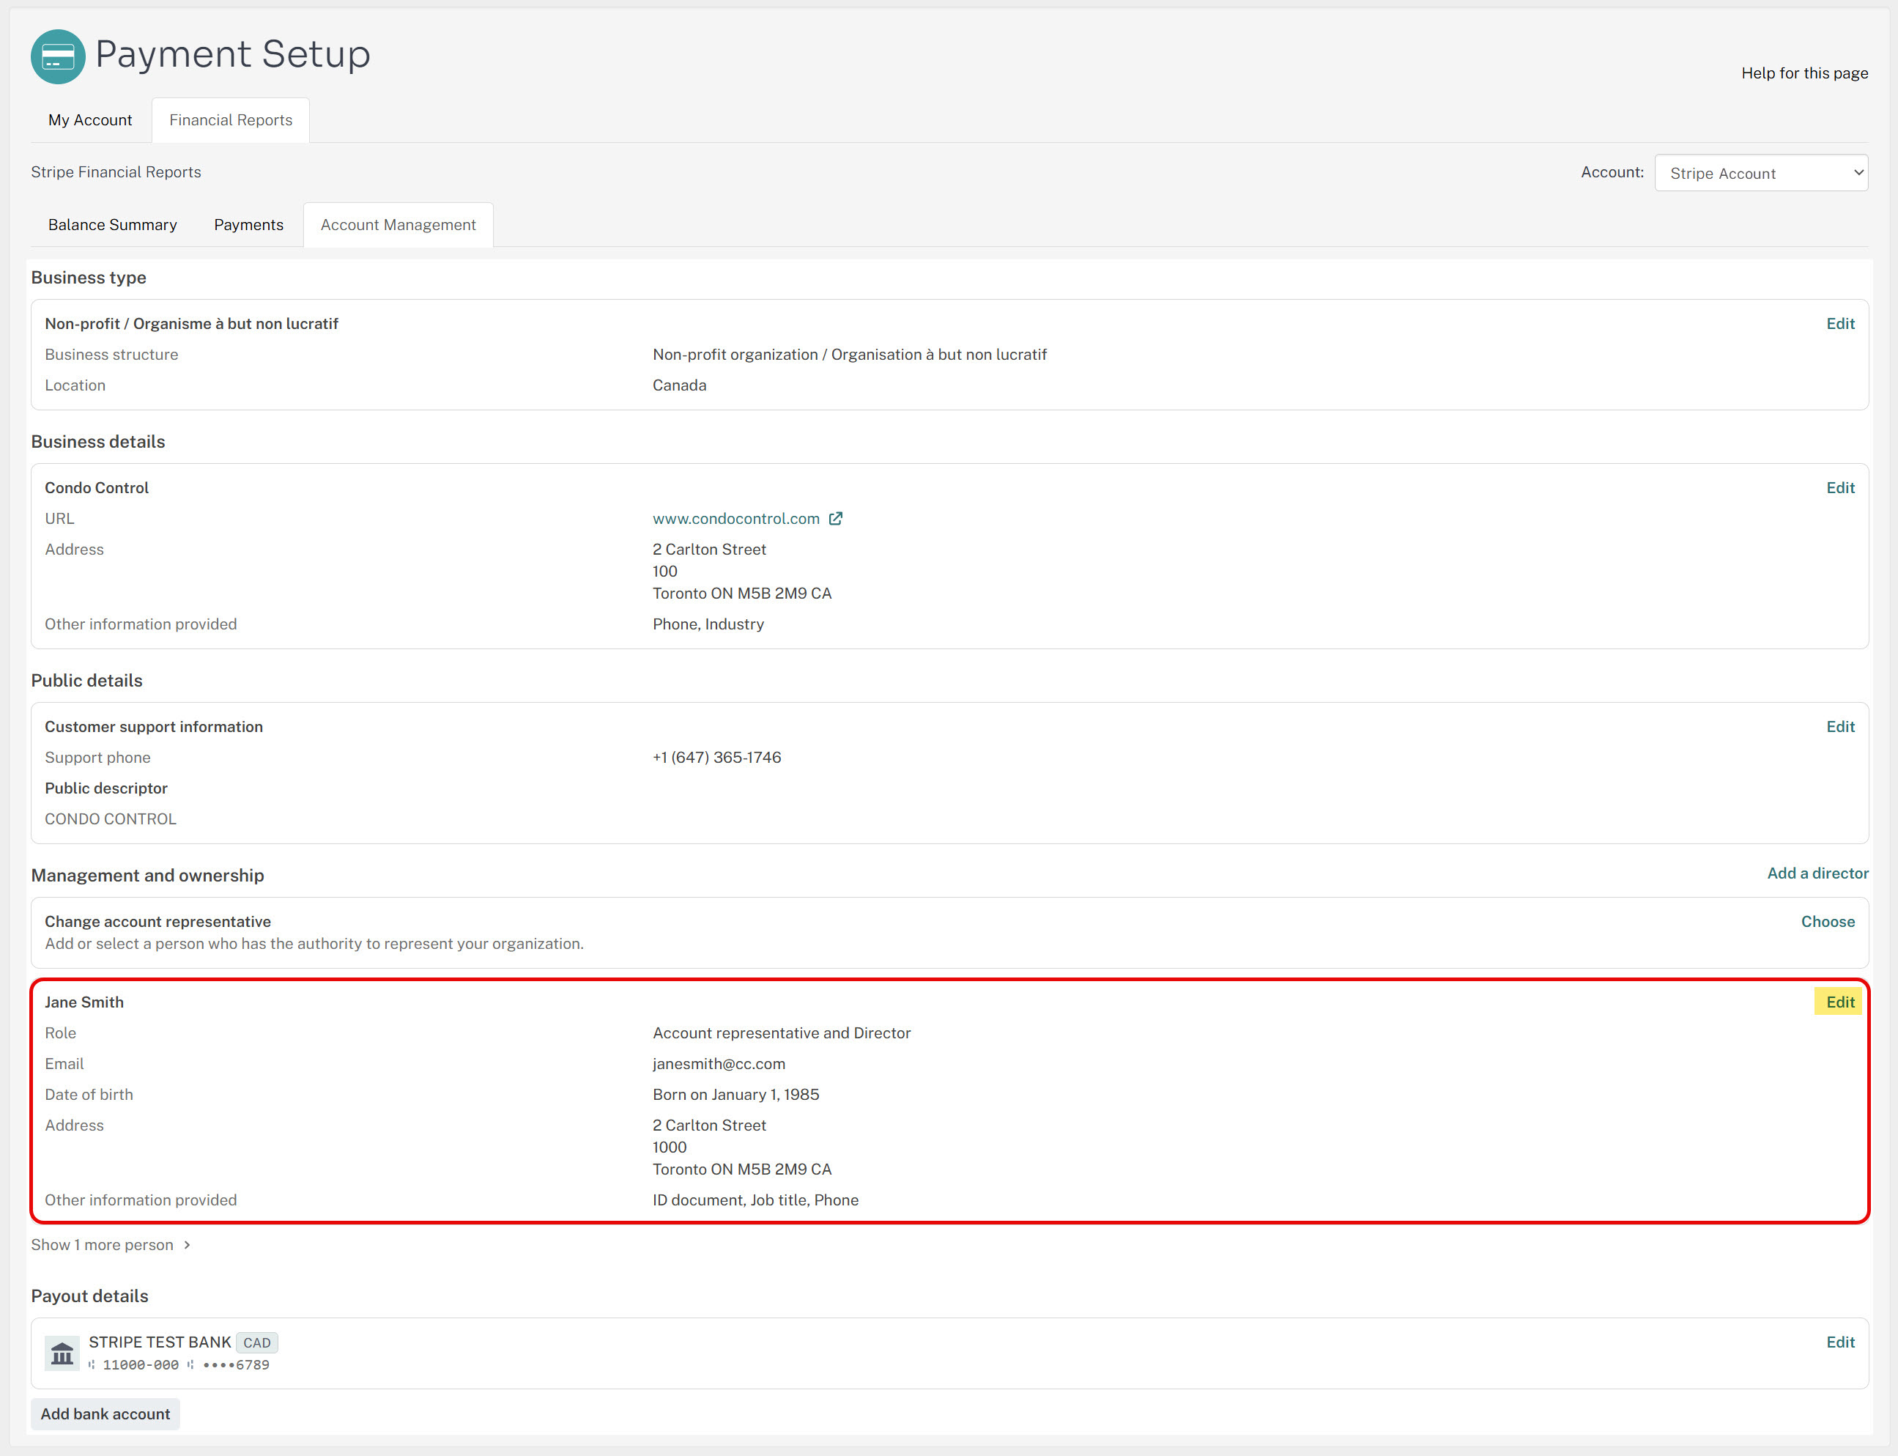Open the Stripe Account dropdown
This screenshot has height=1456, width=1898.
(1761, 172)
